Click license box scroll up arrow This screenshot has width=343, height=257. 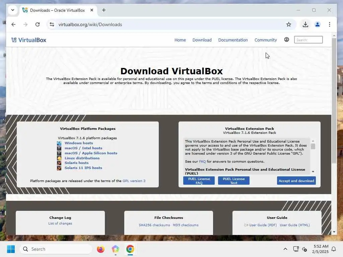pyautogui.click(x=313, y=141)
